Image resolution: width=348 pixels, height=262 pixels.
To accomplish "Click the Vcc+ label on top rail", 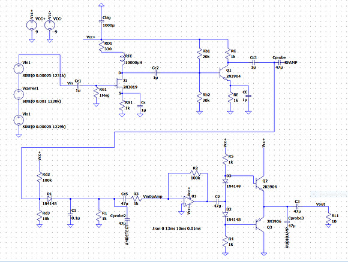I will [x=91, y=37].
